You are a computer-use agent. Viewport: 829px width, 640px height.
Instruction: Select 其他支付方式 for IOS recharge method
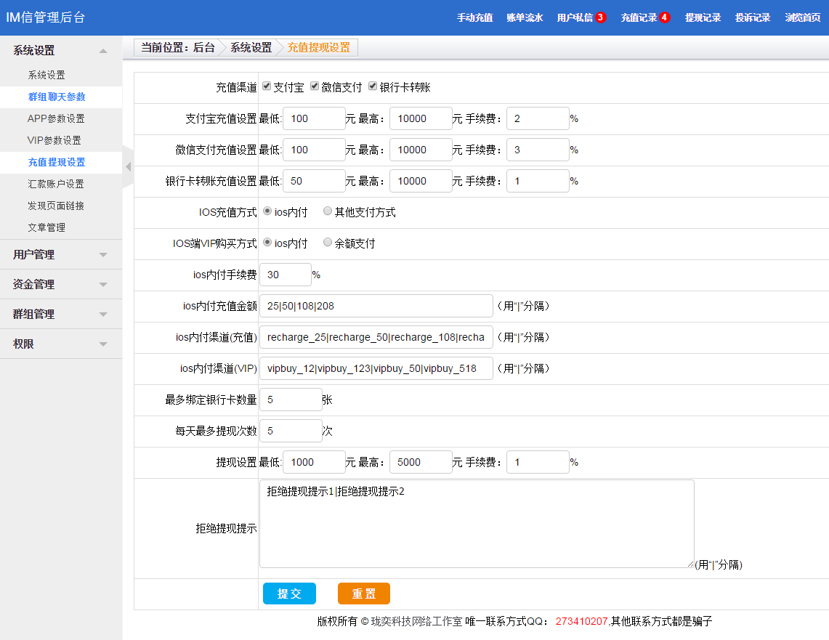click(328, 211)
